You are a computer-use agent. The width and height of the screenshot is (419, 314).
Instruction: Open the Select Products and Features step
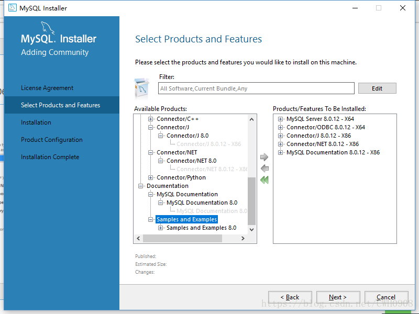[x=62, y=105]
